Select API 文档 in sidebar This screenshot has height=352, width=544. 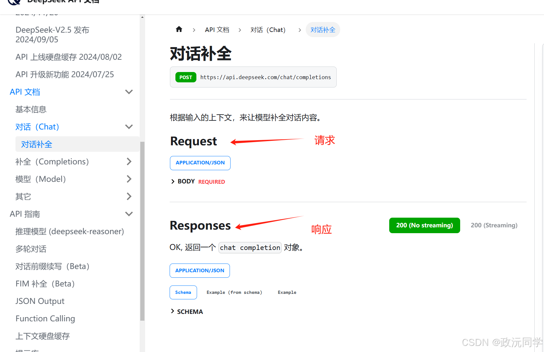(25, 92)
